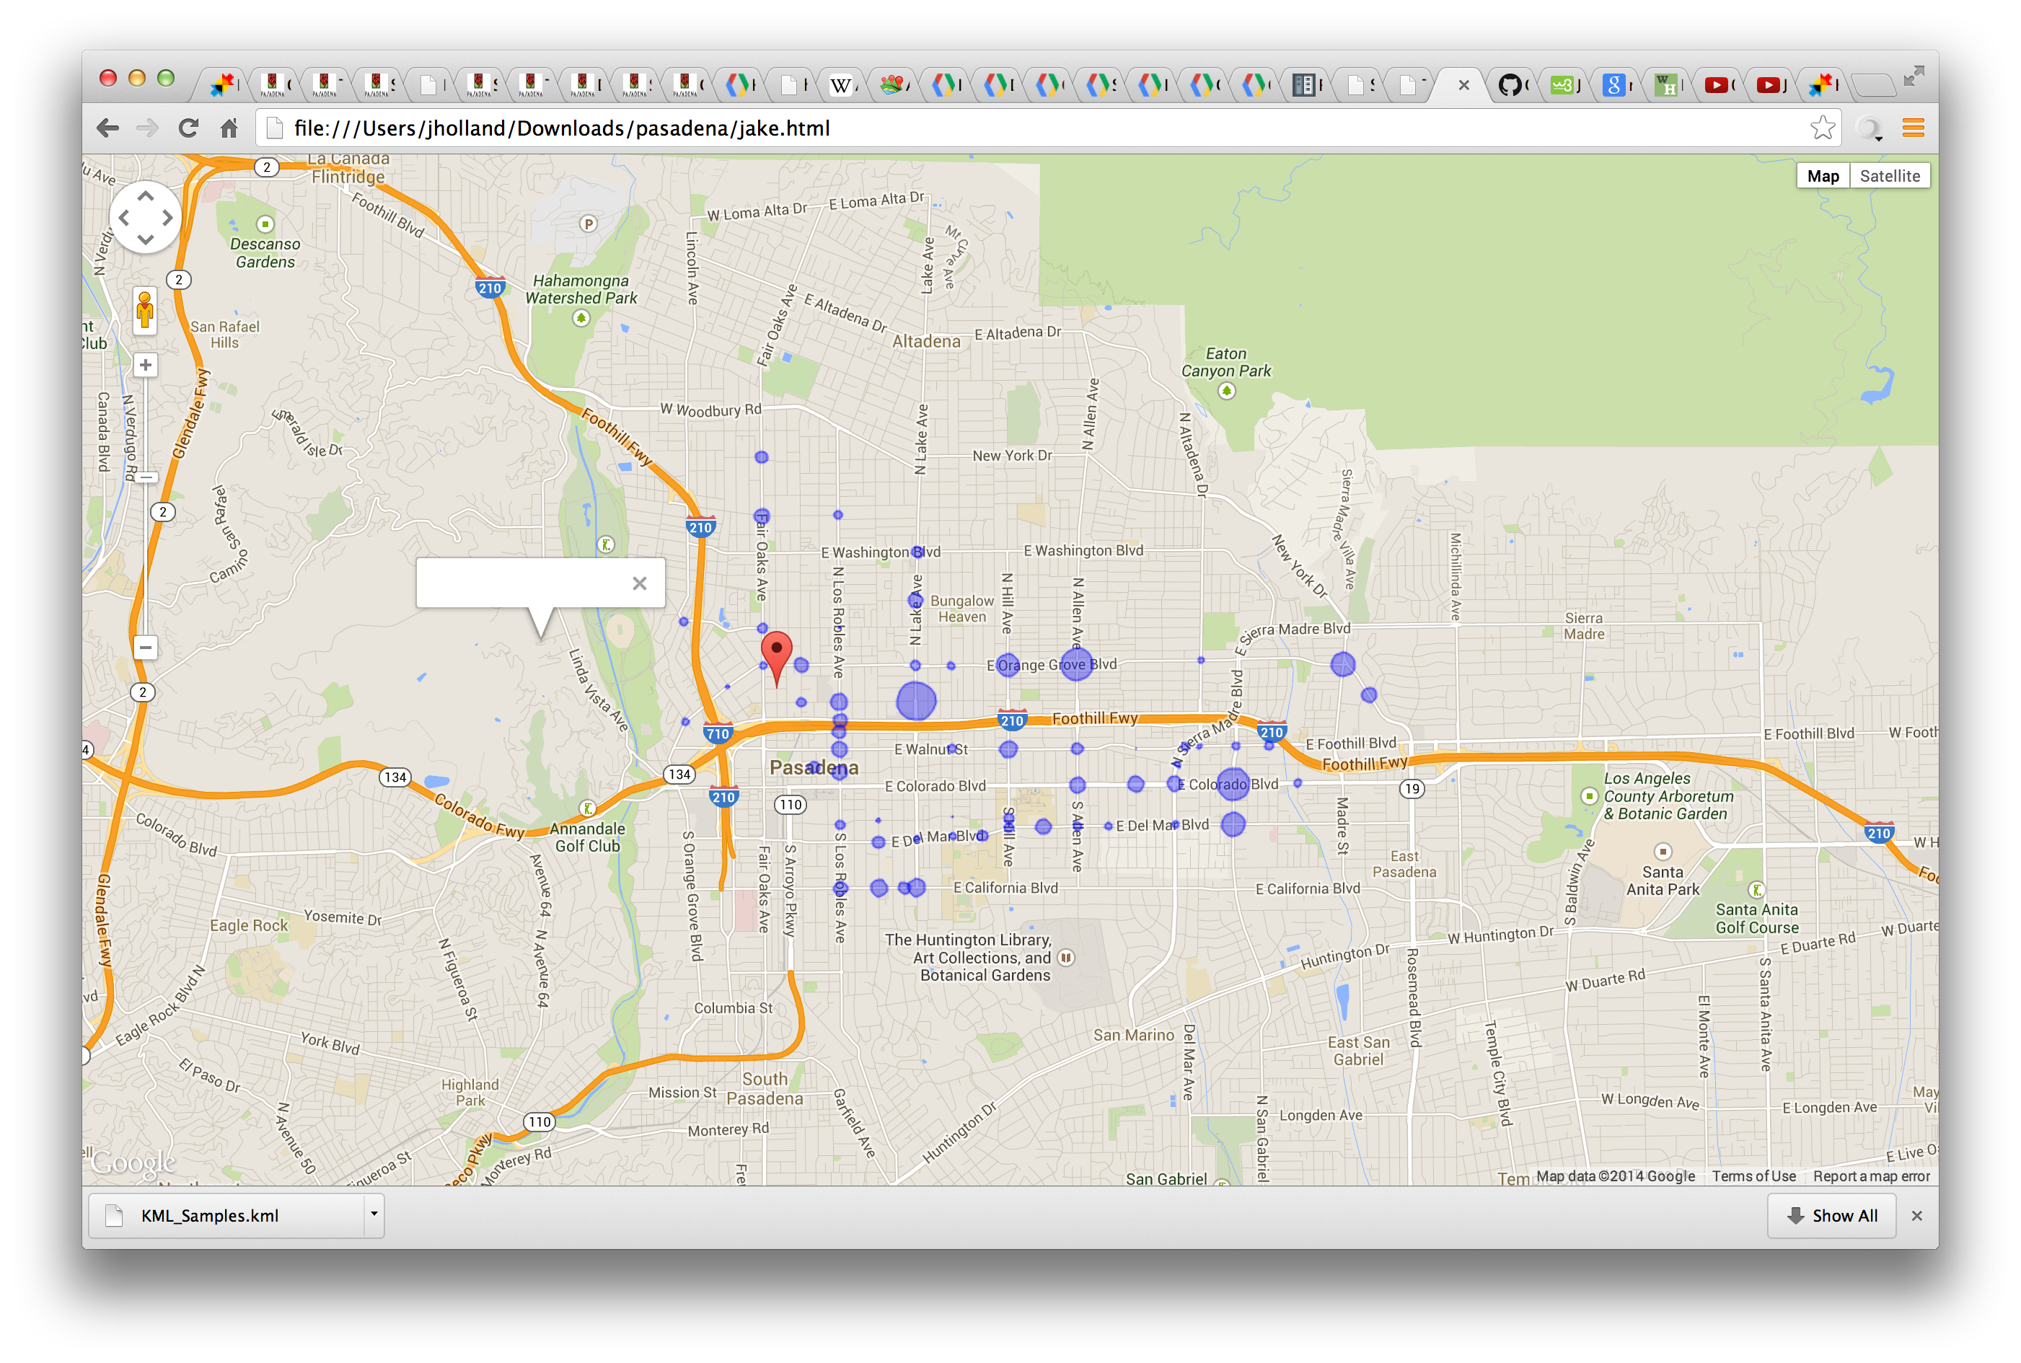Zoom out with the minus button
This screenshot has width=2021, height=1363.
[x=145, y=647]
